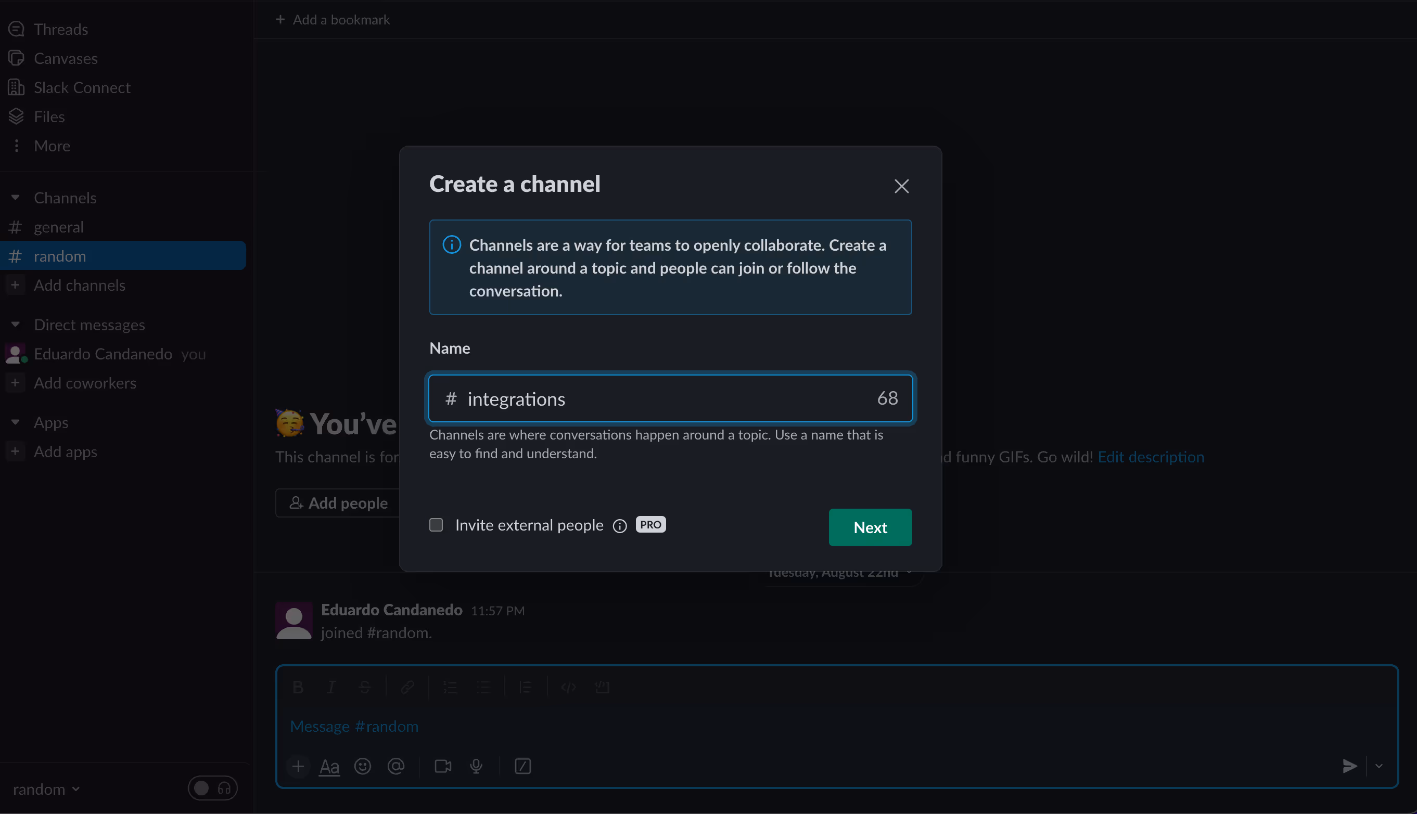Viewport: 1417px width, 814px height.
Task: Click the record video clip icon
Action: pos(443,766)
